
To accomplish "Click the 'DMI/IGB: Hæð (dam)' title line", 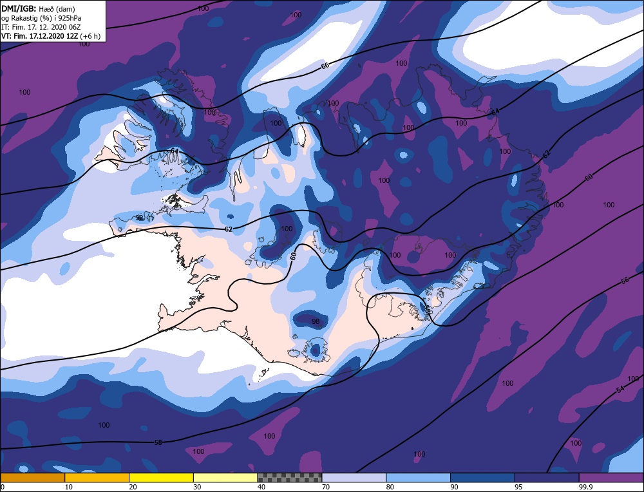I will (x=38, y=8).
